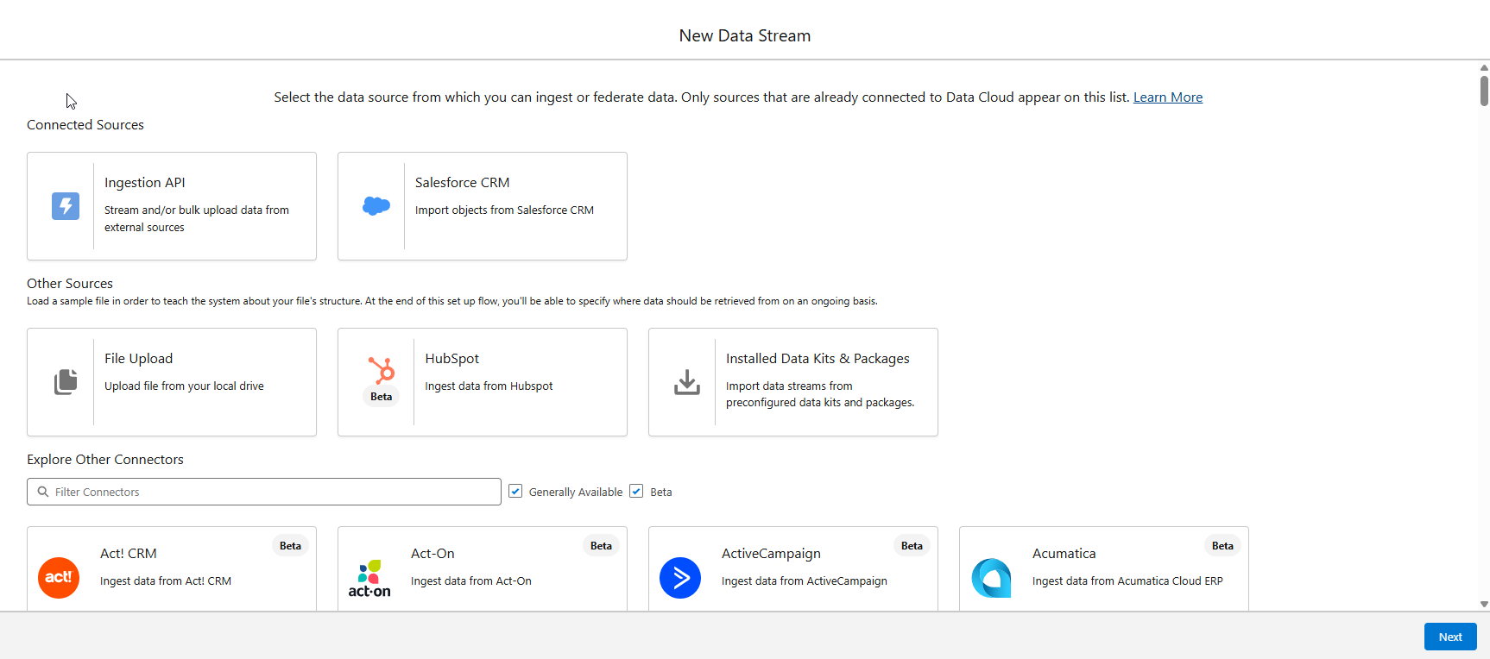Click the Installed Data Kits download icon
The height and width of the screenshot is (659, 1490).
coord(687,382)
